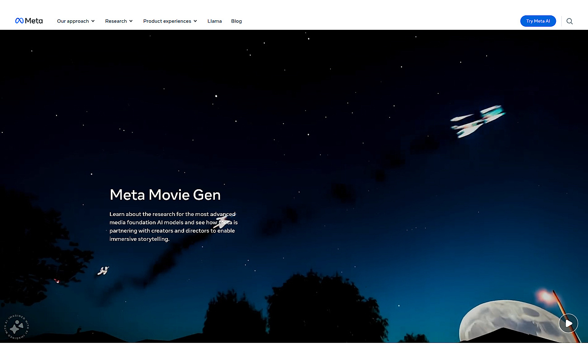Expand the Our approach menu
This screenshot has height=356, width=588.
pyautogui.click(x=76, y=21)
